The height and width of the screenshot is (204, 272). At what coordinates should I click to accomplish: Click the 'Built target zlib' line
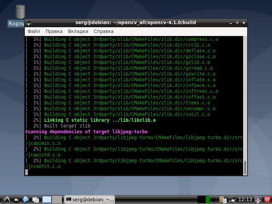58,126
